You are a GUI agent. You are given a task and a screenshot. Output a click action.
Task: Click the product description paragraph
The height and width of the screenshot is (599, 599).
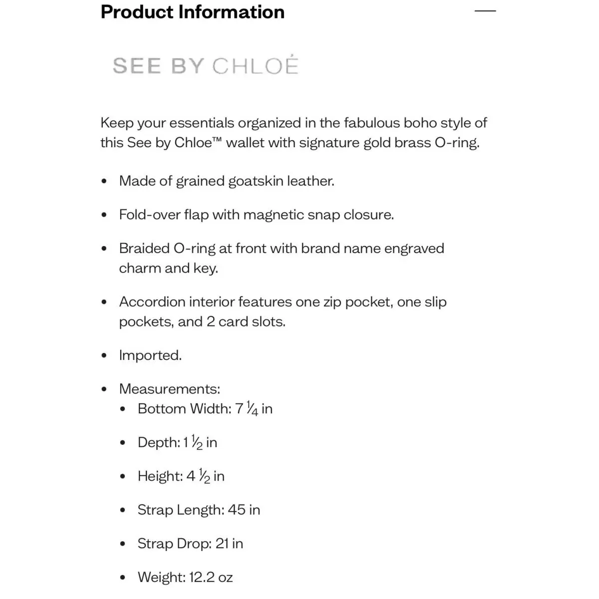[294, 133]
